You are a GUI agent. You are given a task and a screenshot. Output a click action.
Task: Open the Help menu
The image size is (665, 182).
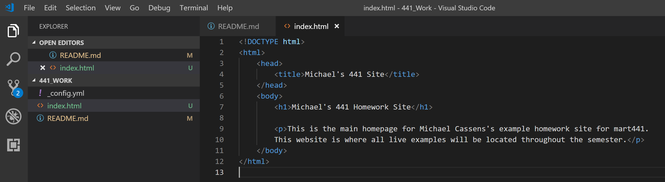225,8
